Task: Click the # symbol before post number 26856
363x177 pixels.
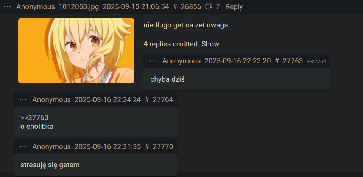Action: (175, 7)
